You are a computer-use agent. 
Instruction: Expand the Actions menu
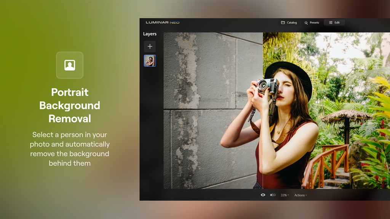point(300,195)
